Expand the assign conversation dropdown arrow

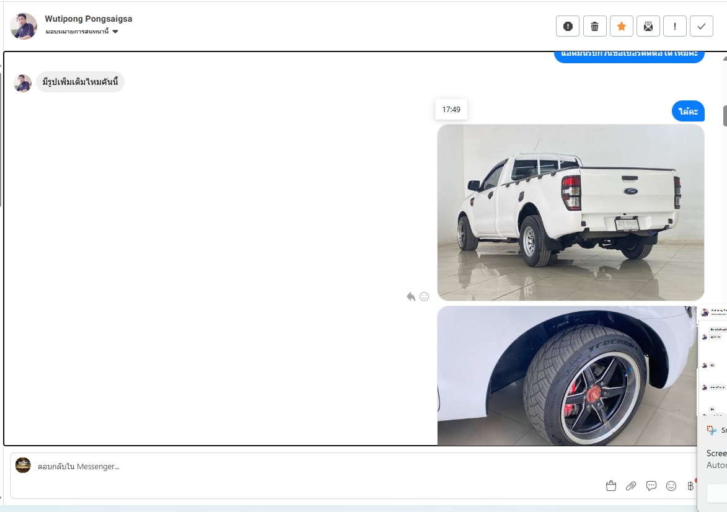click(x=115, y=32)
